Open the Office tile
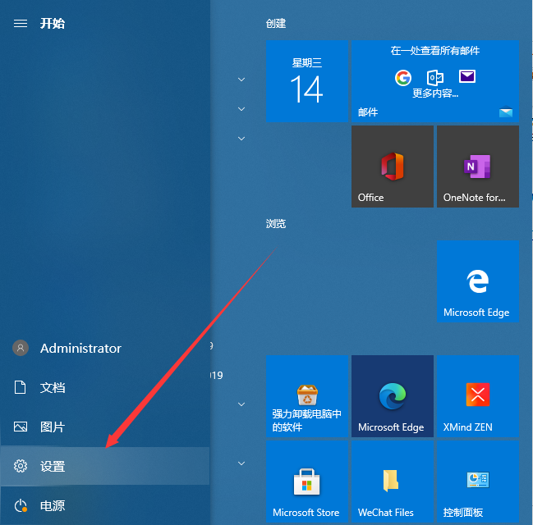The width and height of the screenshot is (533, 525). point(392,167)
